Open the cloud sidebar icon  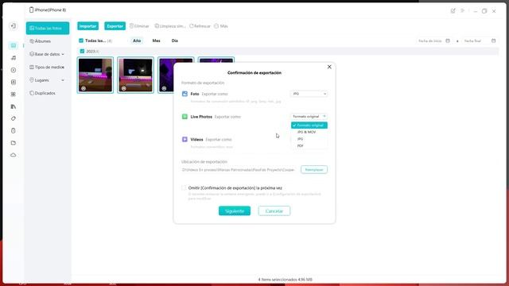pos(14,155)
